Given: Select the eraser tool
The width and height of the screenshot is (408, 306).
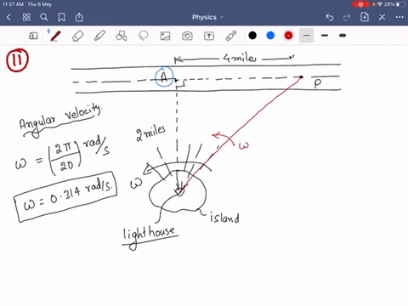Looking at the screenshot, I should 77,36.
